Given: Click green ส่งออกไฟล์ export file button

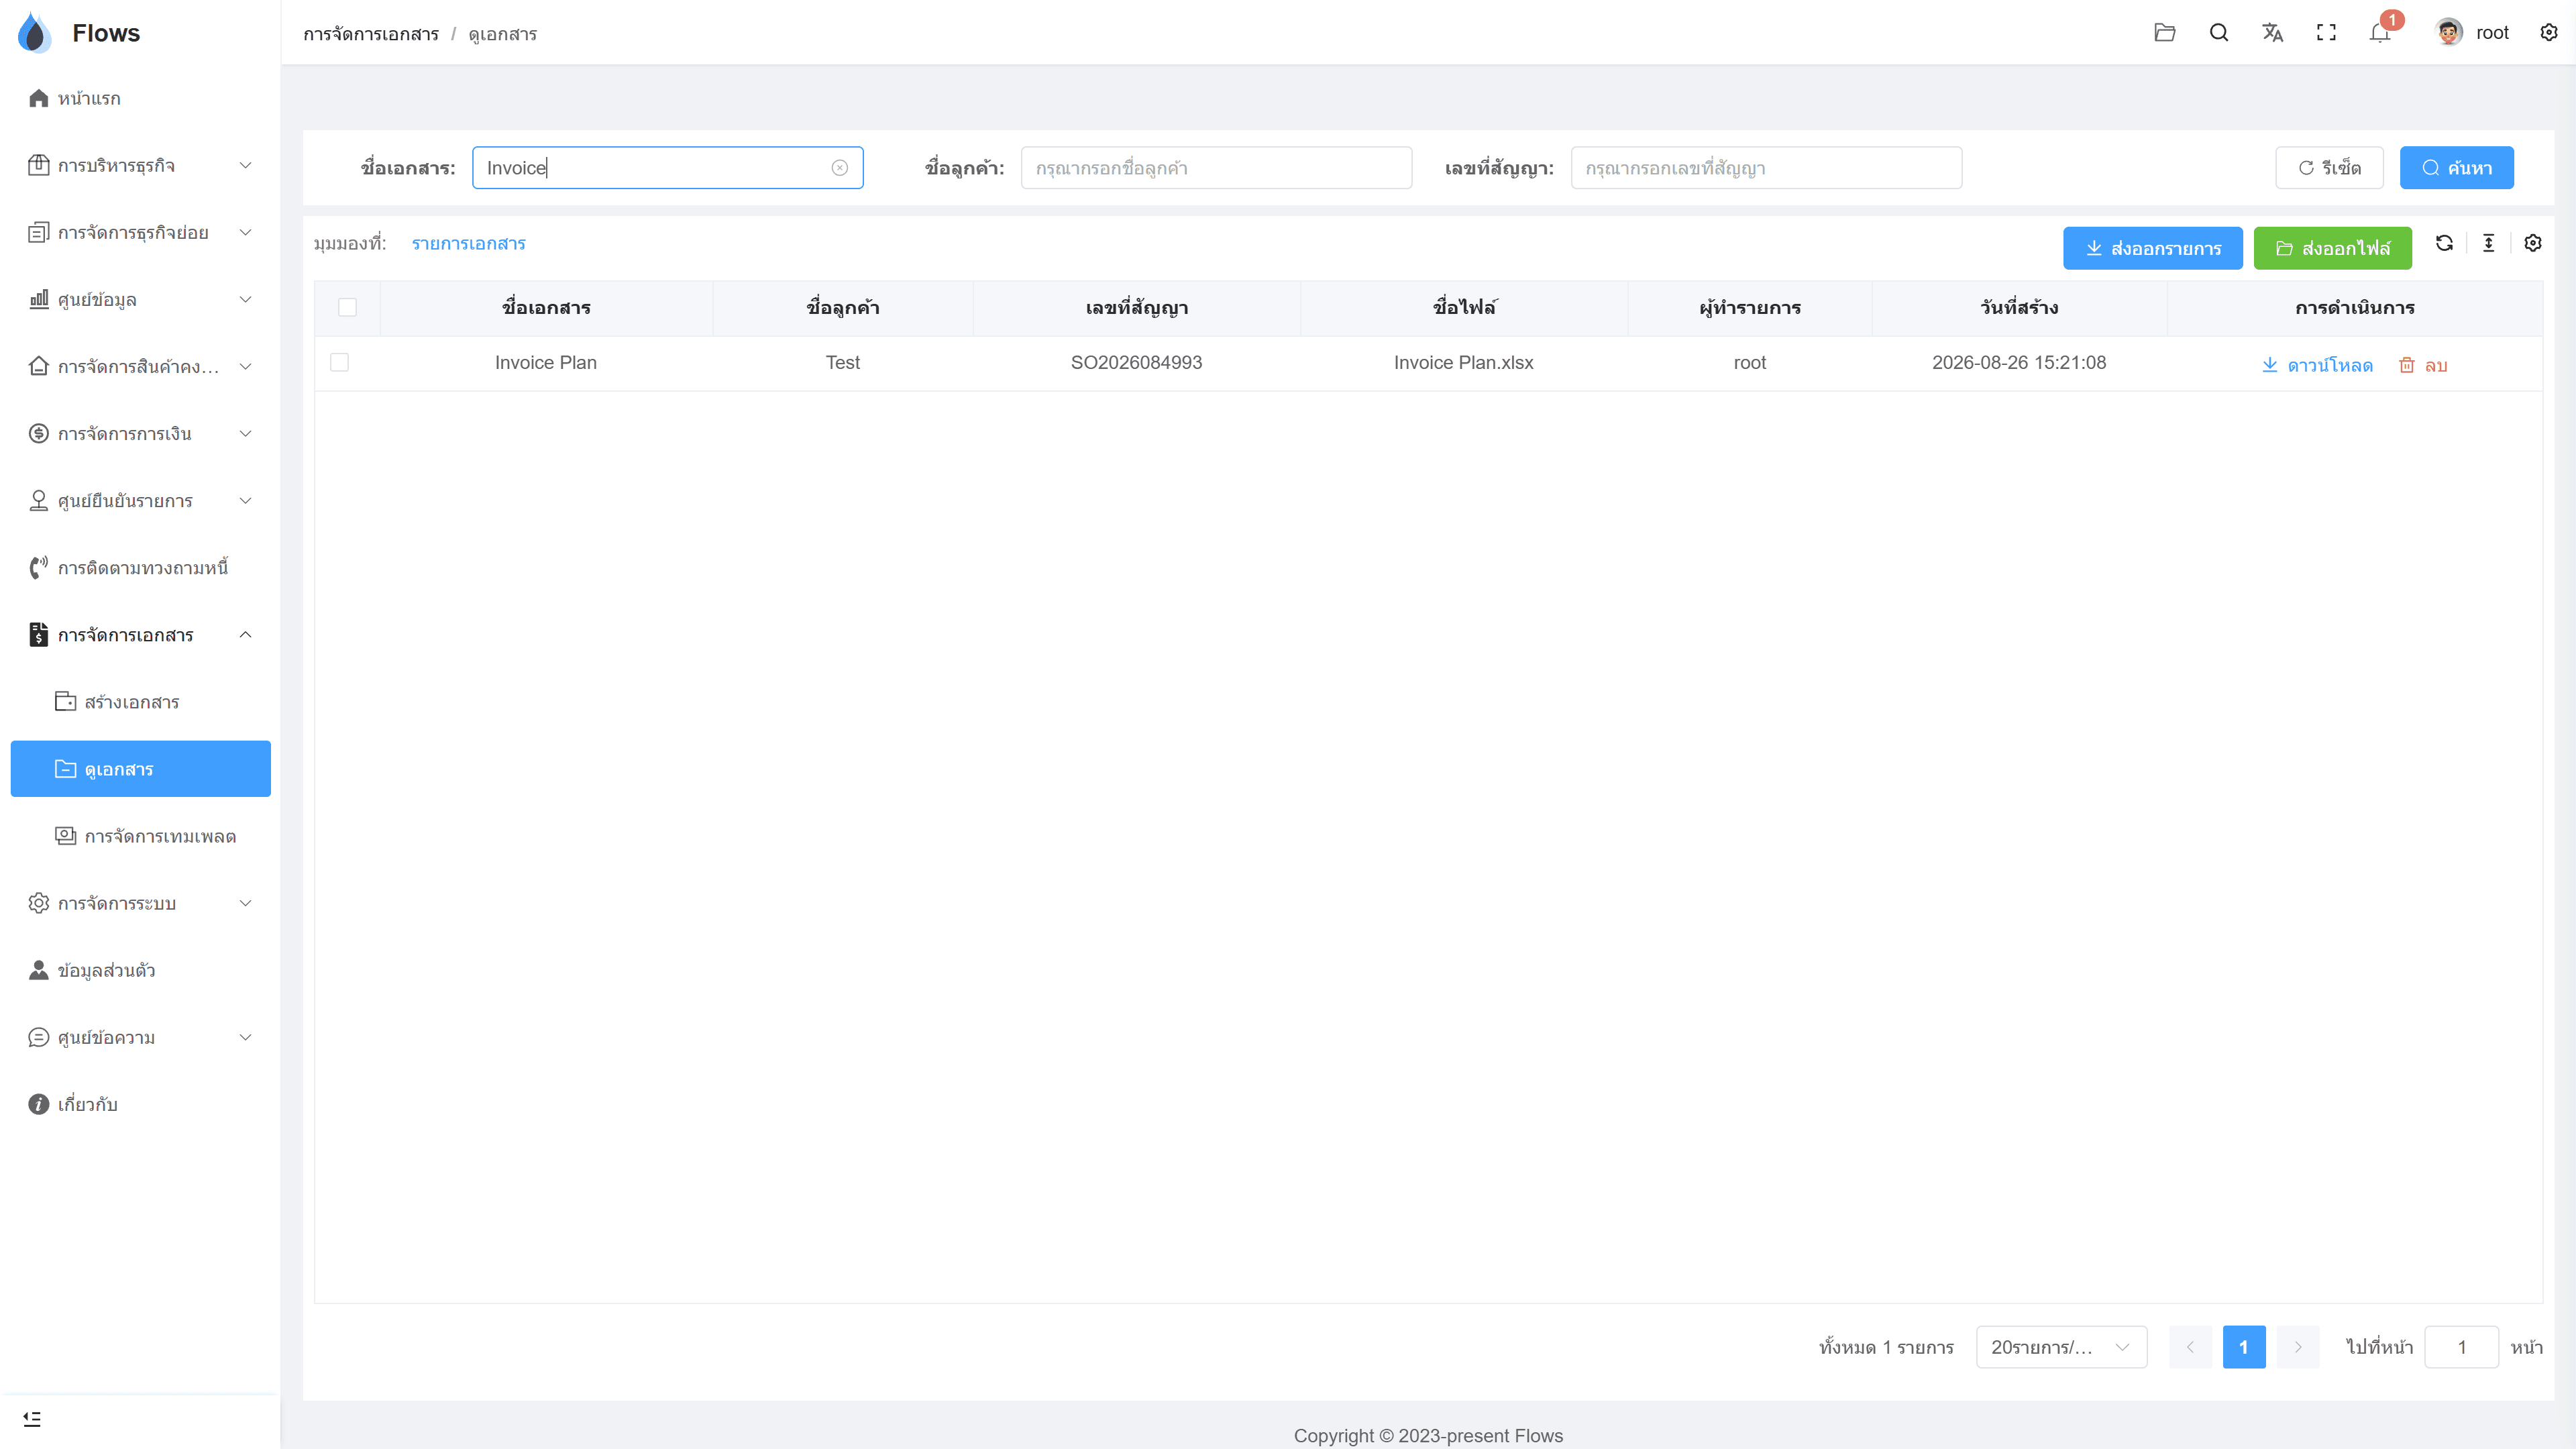Looking at the screenshot, I should tap(2332, 248).
